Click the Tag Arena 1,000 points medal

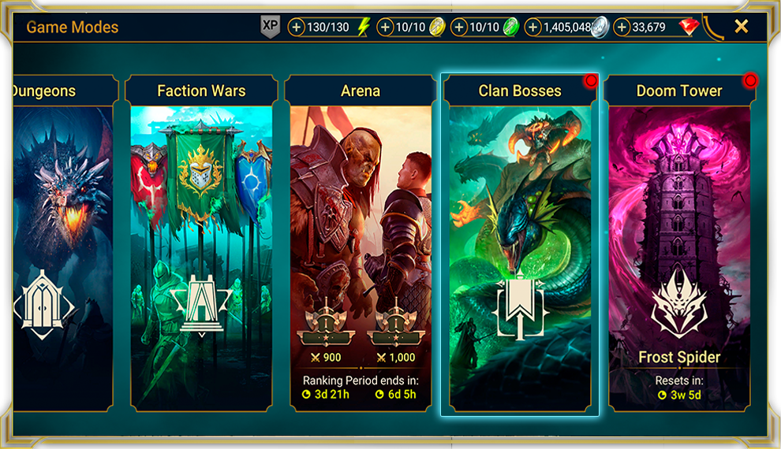pyautogui.click(x=396, y=325)
